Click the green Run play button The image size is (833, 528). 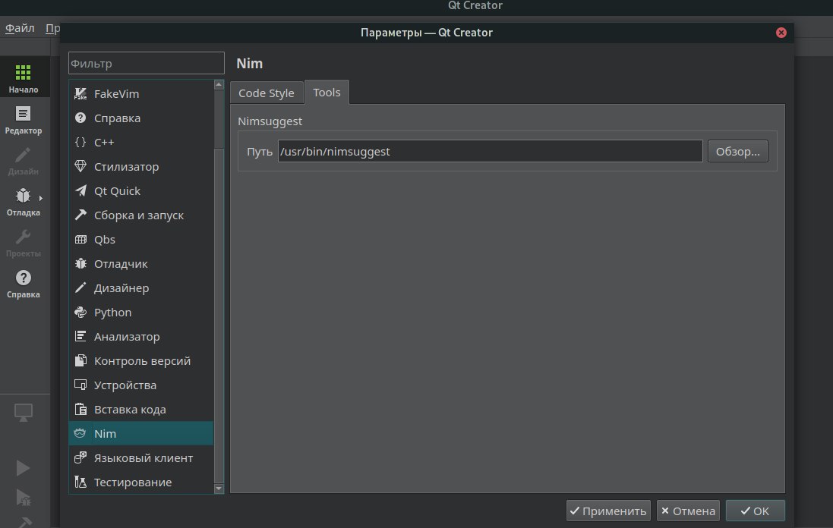[x=23, y=468]
